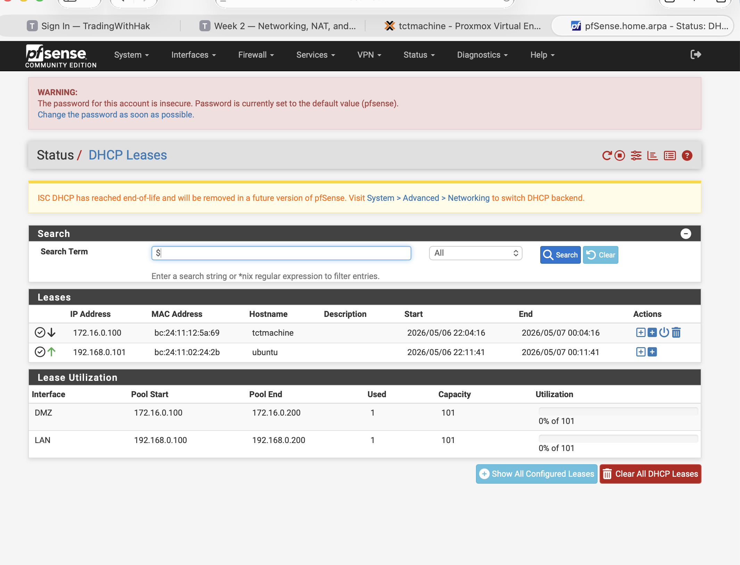Screen dimensions: 740x565
Task: Restart the DHCP service using the circular arrow icon
Action: [x=607, y=156]
